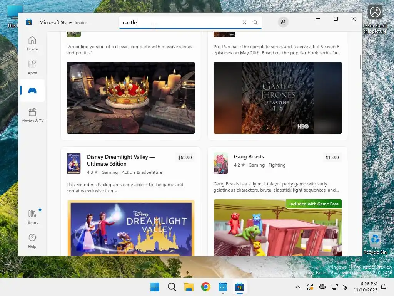Open the Dreamlight Valley banner image
The image size is (394, 296).
pos(131,228)
